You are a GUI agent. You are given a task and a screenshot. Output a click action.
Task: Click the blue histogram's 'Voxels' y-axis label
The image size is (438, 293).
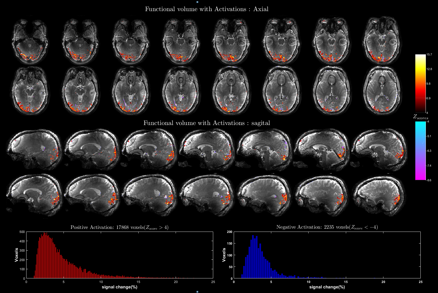(x=224, y=255)
